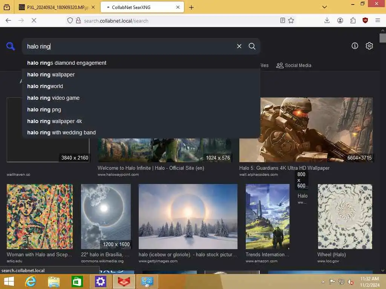Open gettyimages icebow halo thumbnail

(x=188, y=216)
